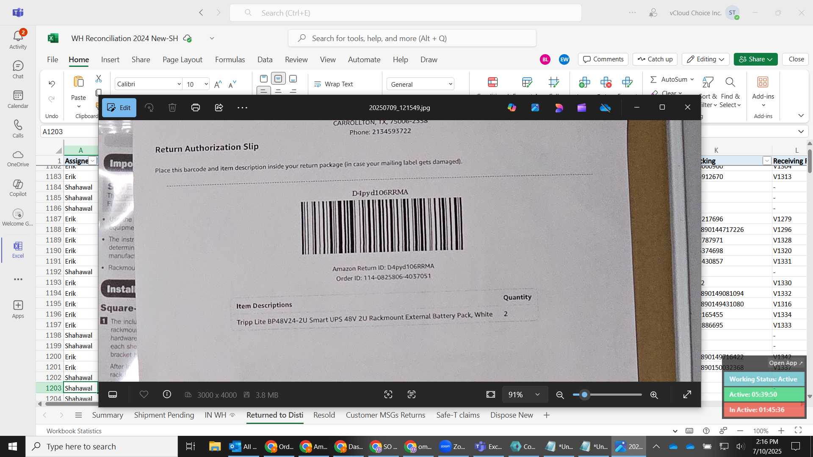This screenshot has height=457, width=813.
Task: Open Photos 'See more' ellipsis menu
Action: (x=242, y=107)
